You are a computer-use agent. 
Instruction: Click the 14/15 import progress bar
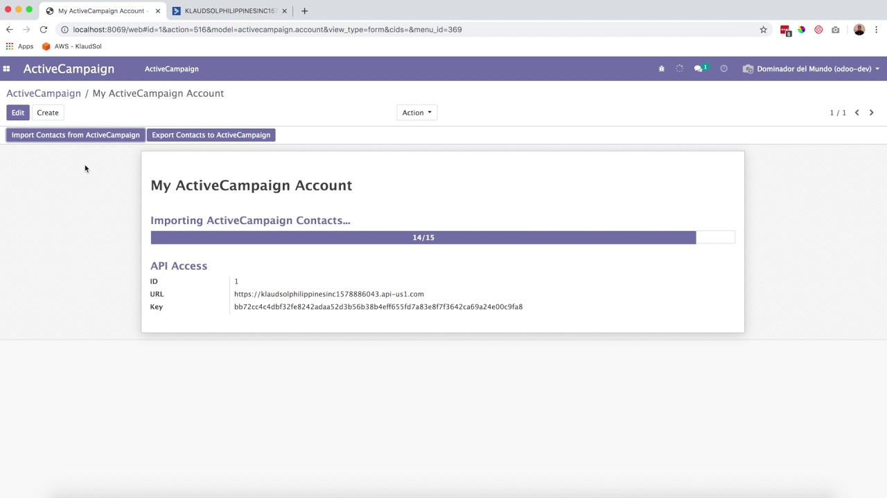[443, 237]
